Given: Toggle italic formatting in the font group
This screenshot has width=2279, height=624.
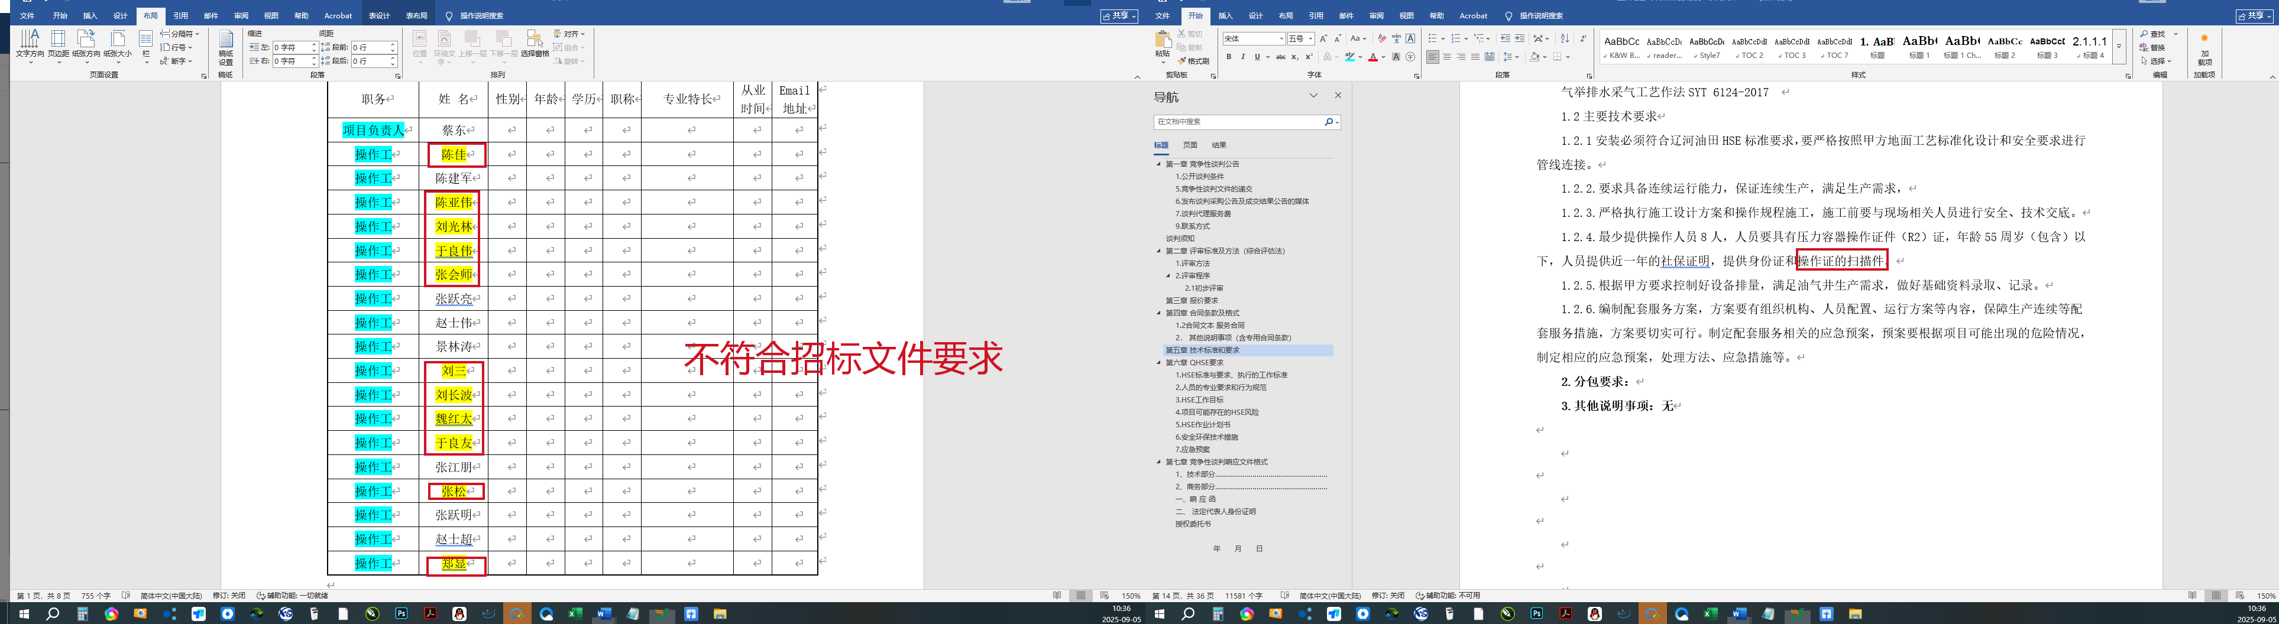Looking at the screenshot, I should pos(1242,57).
